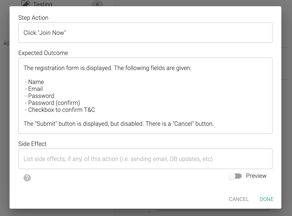The image size is (292, 216).
Task: Click the "Click "Join Now"" text in Step Action
Action: pyautogui.click(x=45, y=33)
